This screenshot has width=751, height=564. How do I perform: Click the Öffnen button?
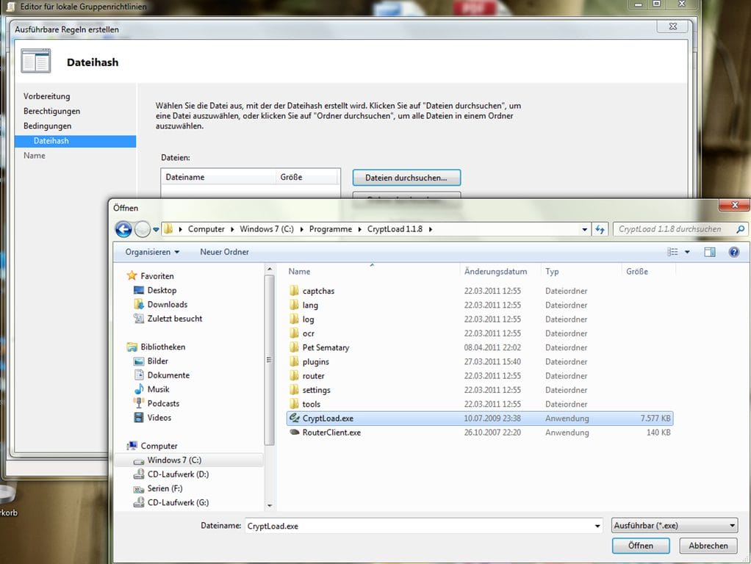[x=640, y=546]
